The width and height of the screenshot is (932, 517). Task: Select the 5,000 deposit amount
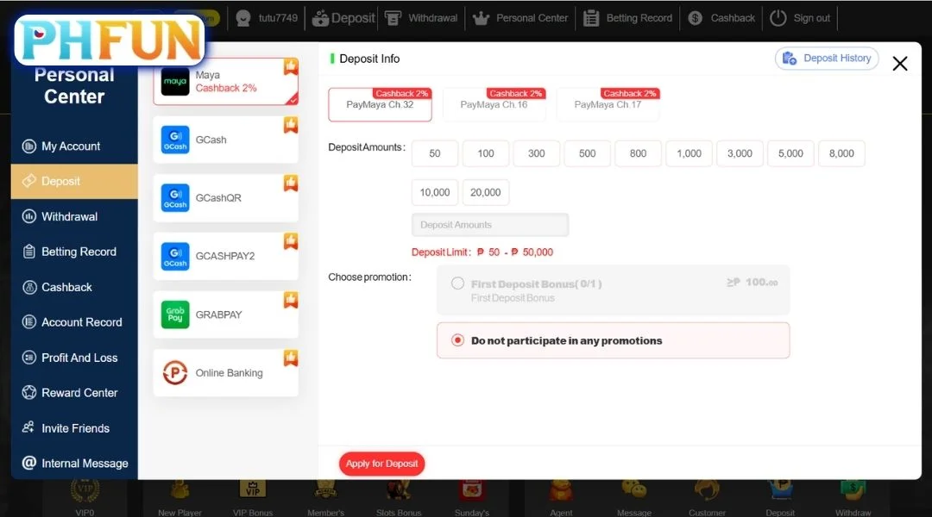(x=790, y=153)
